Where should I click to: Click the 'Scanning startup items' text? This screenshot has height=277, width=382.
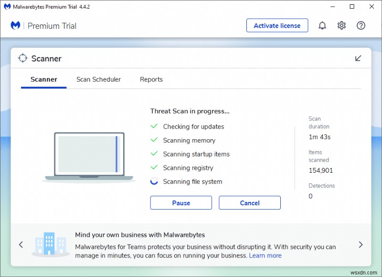[x=196, y=154]
